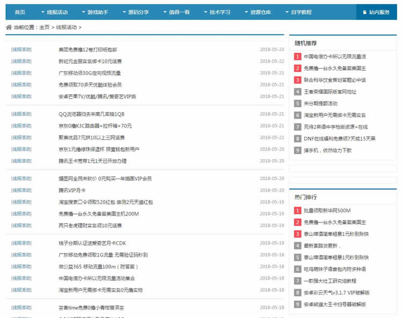This screenshot has width=403, height=318.
Task: Open the 首页 menu item
Action: coord(20,12)
